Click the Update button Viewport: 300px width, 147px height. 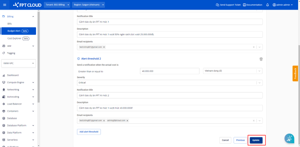(256, 140)
